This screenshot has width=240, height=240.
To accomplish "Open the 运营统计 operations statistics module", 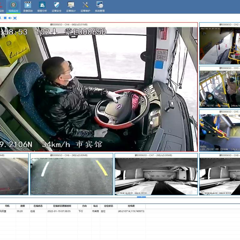I will coord(71,7).
